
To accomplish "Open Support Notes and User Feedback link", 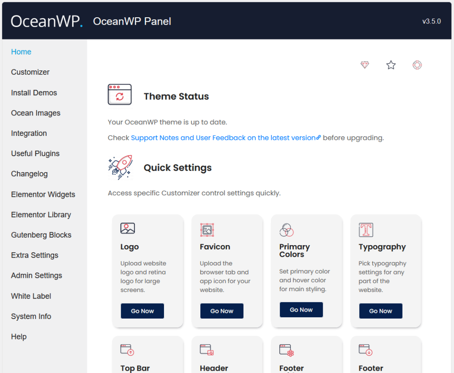I will coord(226,138).
